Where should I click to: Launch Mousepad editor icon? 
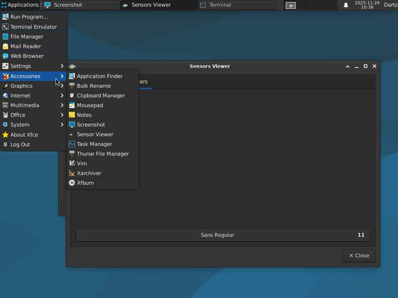(72, 105)
